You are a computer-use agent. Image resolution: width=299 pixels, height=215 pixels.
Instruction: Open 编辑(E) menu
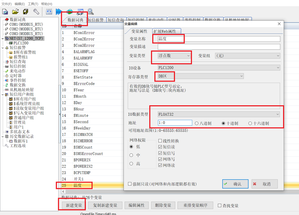[x=19, y=4]
